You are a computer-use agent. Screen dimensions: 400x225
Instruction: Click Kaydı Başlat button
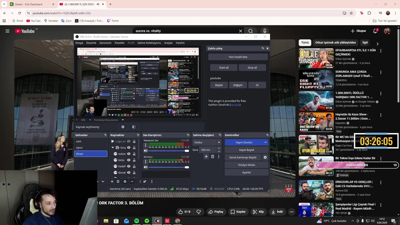[x=247, y=150]
